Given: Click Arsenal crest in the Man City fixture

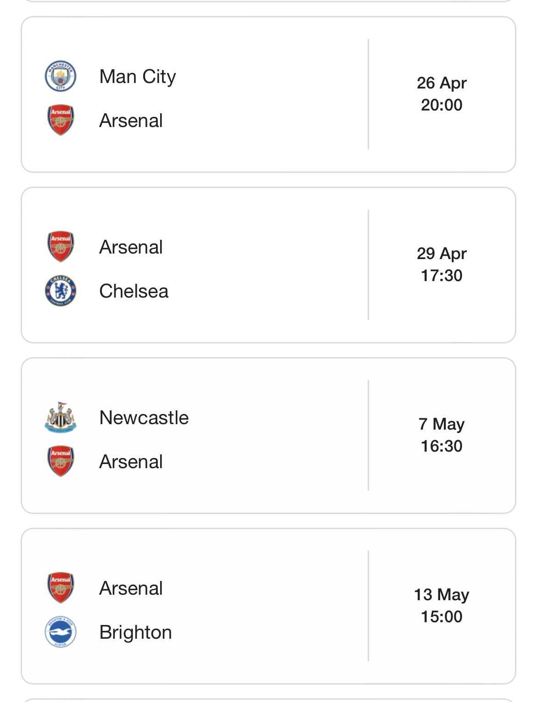Looking at the screenshot, I should click(61, 120).
